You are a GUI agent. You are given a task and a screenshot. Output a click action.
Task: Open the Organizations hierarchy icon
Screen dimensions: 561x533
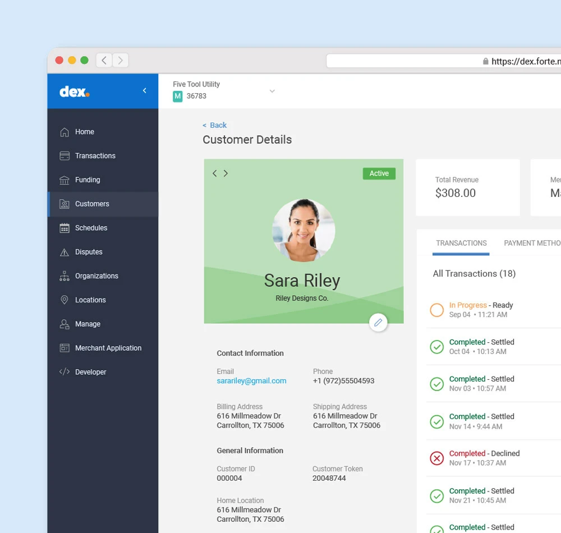(65, 276)
